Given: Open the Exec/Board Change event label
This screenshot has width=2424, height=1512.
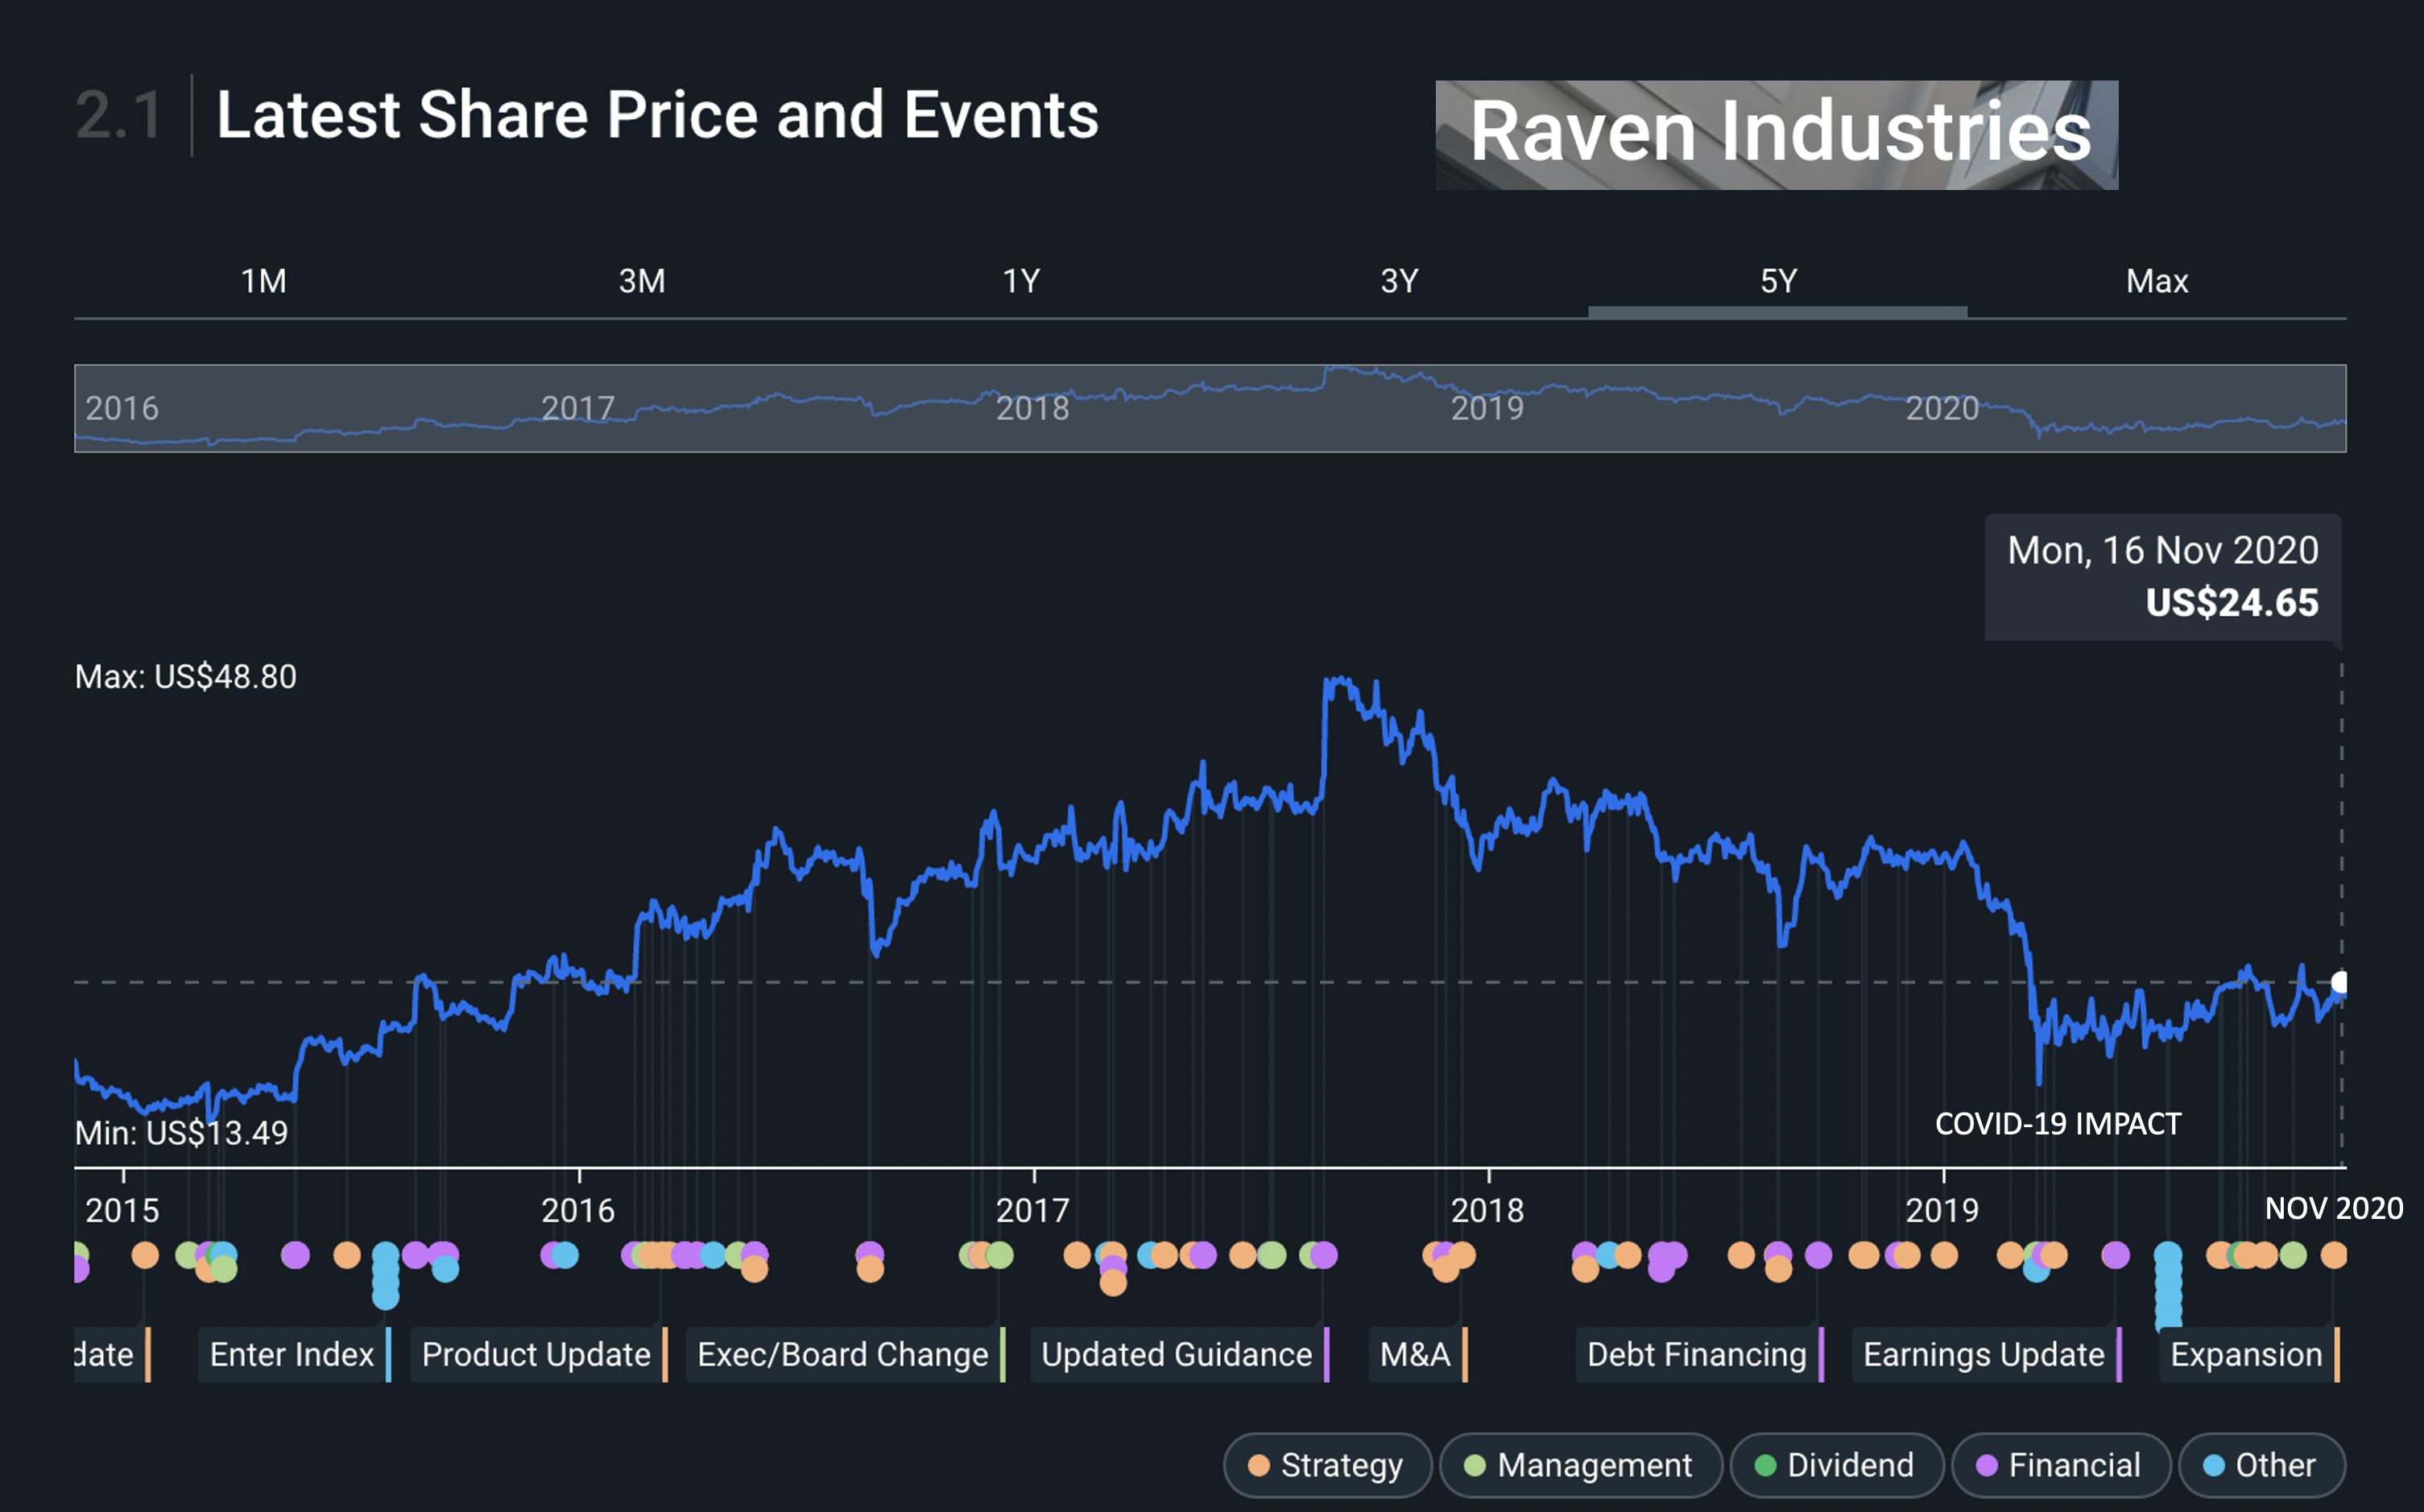Looking at the screenshot, I should pyautogui.click(x=842, y=1355).
